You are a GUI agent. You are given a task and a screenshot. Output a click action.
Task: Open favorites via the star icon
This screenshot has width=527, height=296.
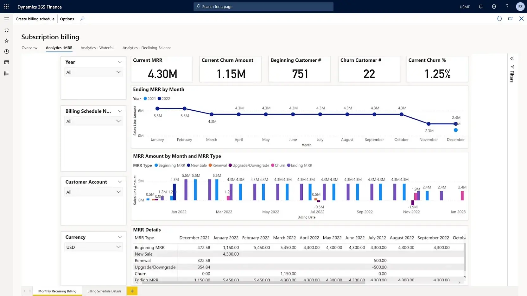pyautogui.click(x=6, y=40)
